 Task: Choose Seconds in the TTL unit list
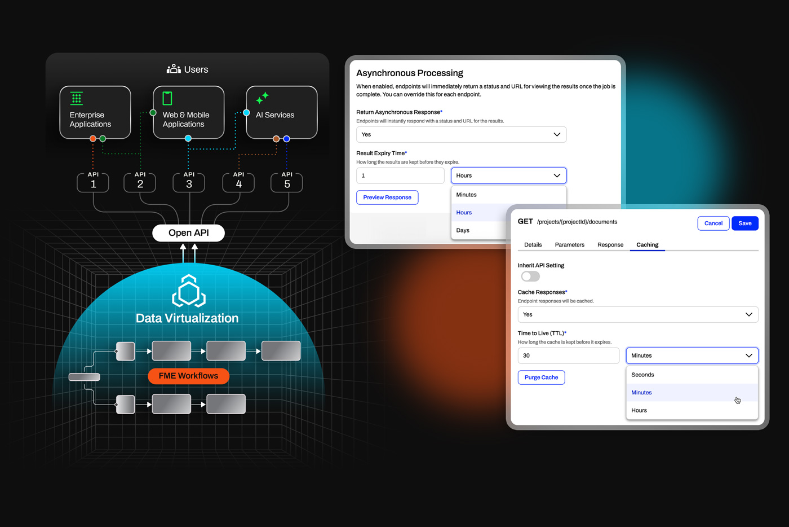click(x=692, y=375)
